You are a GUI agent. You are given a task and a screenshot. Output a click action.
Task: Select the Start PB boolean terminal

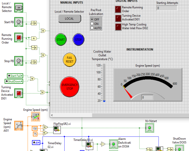point(19,22)
